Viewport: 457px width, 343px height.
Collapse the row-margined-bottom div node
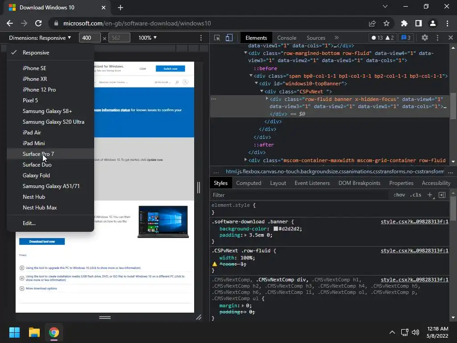[245, 53]
